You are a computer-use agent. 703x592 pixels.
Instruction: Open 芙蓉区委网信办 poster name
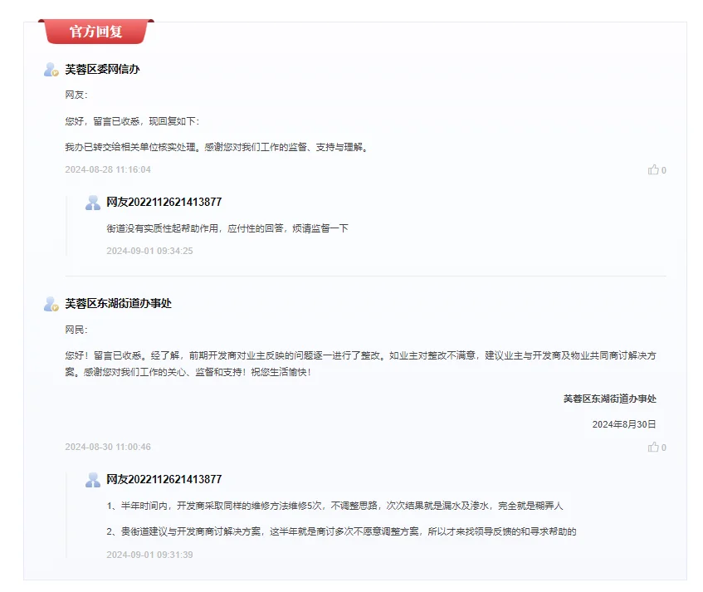[x=102, y=70]
